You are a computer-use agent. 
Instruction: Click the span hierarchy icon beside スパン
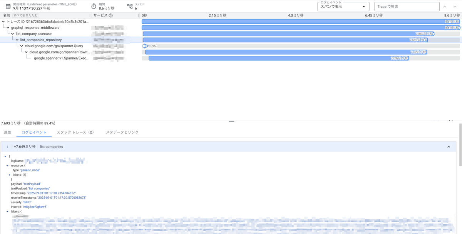130,6
